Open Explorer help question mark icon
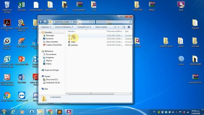The height and width of the screenshot is (115, 204). pyautogui.click(x=129, y=27)
